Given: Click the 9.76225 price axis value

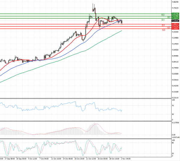Looking at the screenshot, I should pos(175,8).
